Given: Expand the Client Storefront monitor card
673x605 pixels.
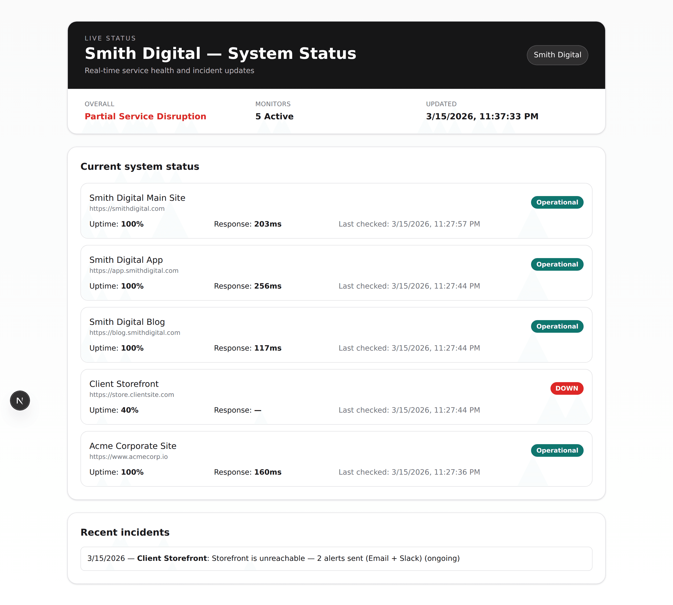Looking at the screenshot, I should coord(336,398).
